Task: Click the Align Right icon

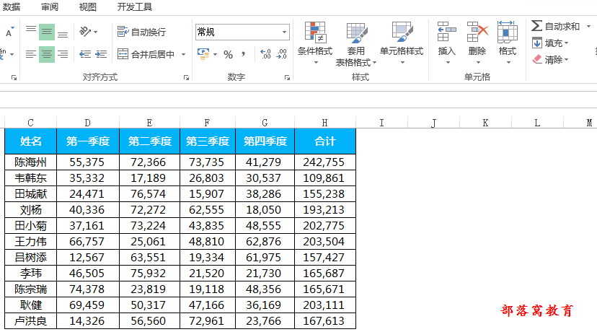Action: coord(63,54)
